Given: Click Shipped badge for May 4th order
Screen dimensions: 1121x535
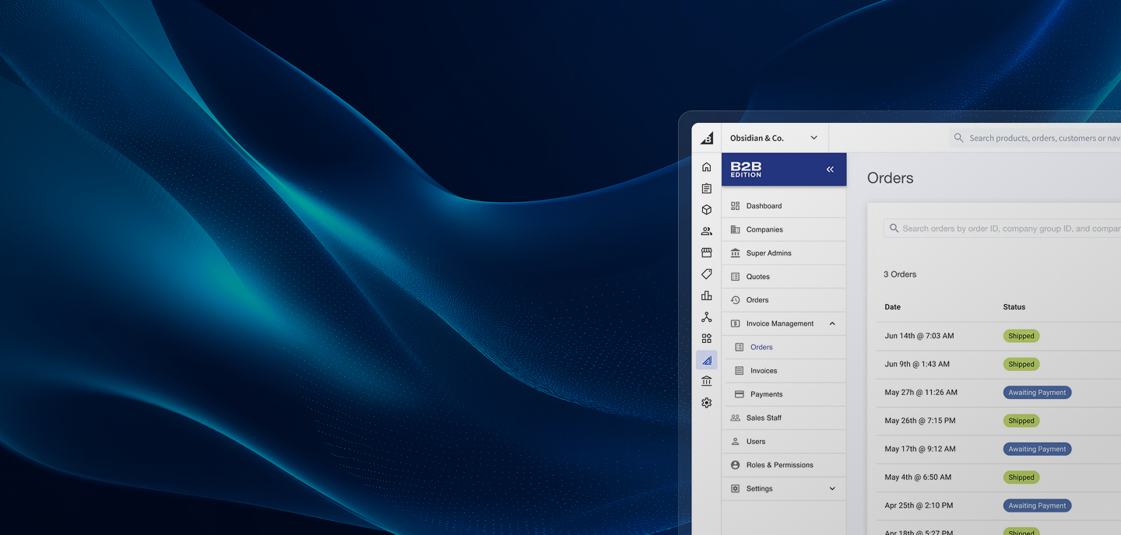Looking at the screenshot, I should coord(1021,477).
